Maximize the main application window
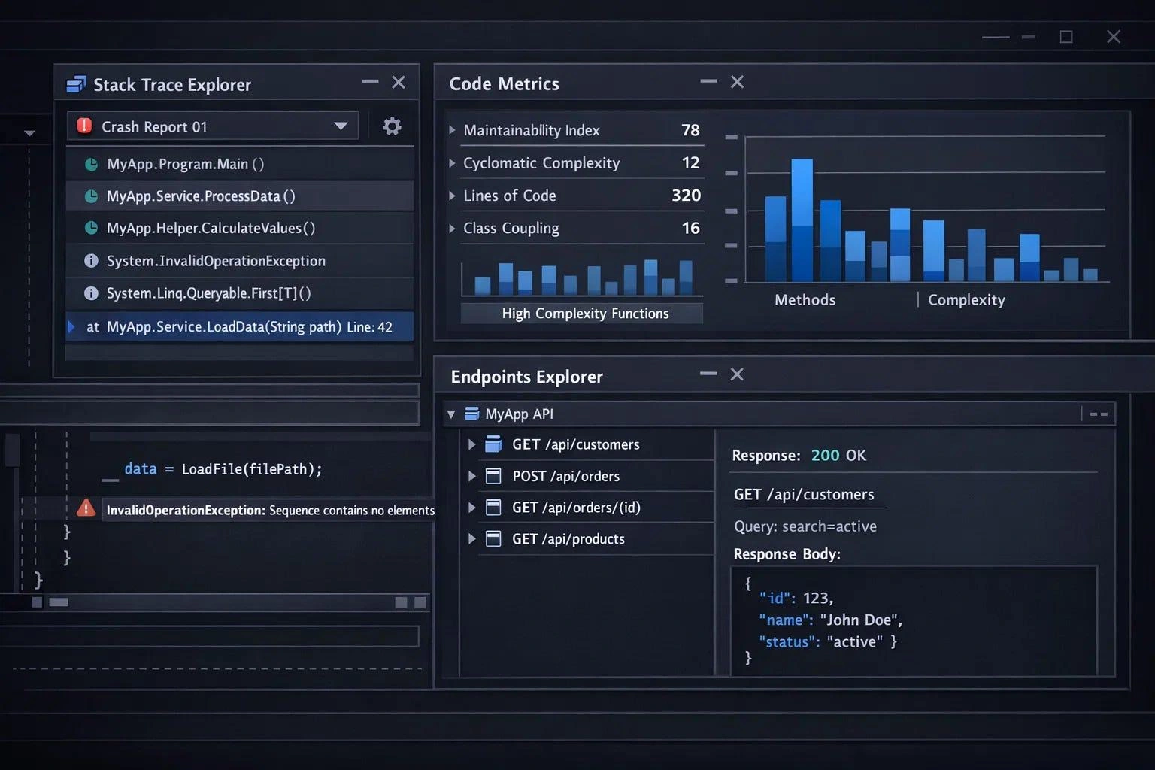 coord(1066,37)
